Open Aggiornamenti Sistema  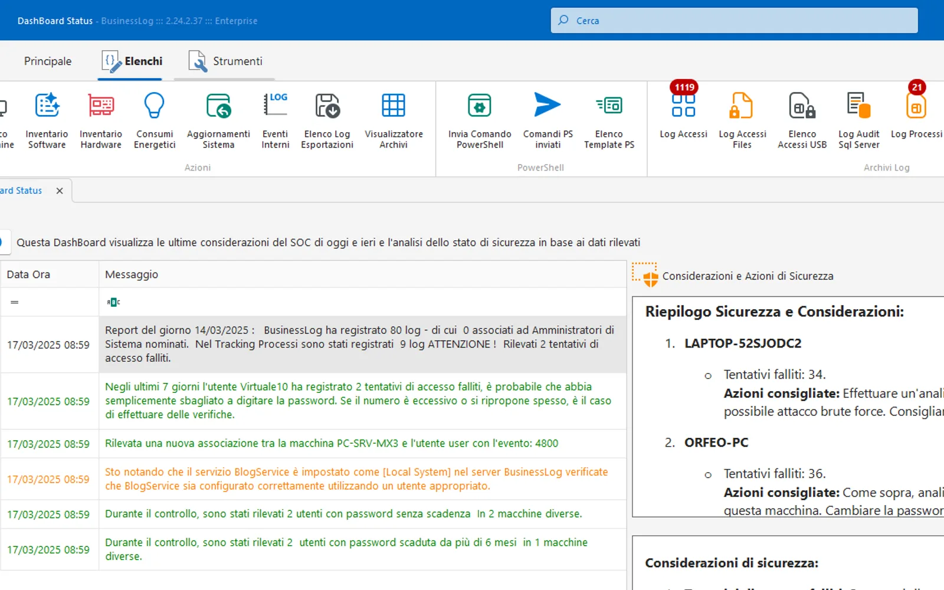pyautogui.click(x=218, y=121)
